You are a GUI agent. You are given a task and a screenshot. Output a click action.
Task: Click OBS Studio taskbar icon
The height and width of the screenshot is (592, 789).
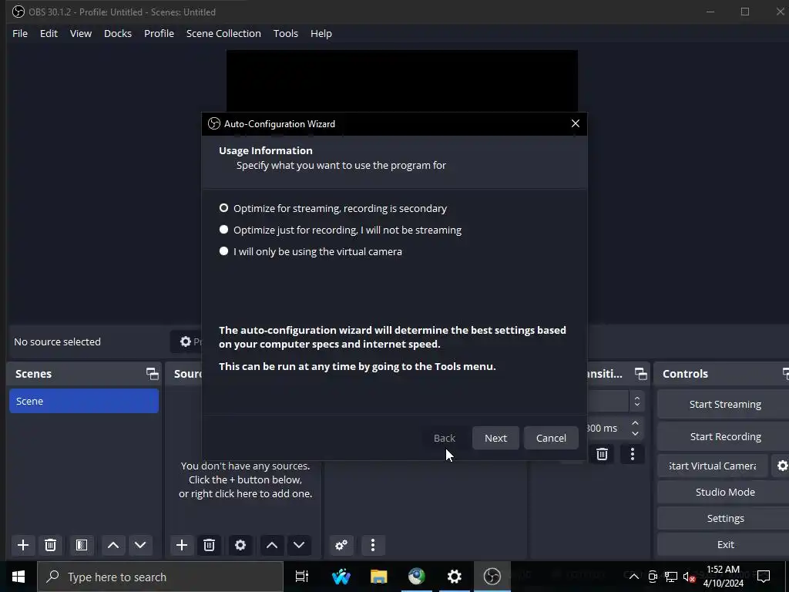coord(492,577)
